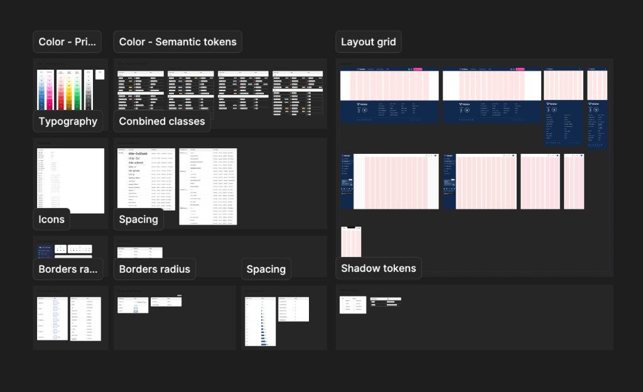Click the "Layout grid" section label
The height and width of the screenshot is (392, 643).
click(x=368, y=42)
